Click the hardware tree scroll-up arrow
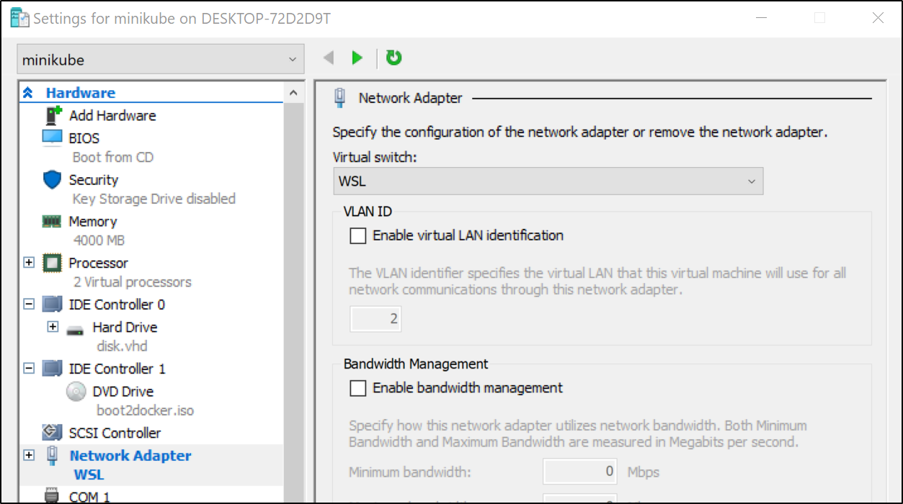Screen dimensions: 903x504 [x=293, y=93]
